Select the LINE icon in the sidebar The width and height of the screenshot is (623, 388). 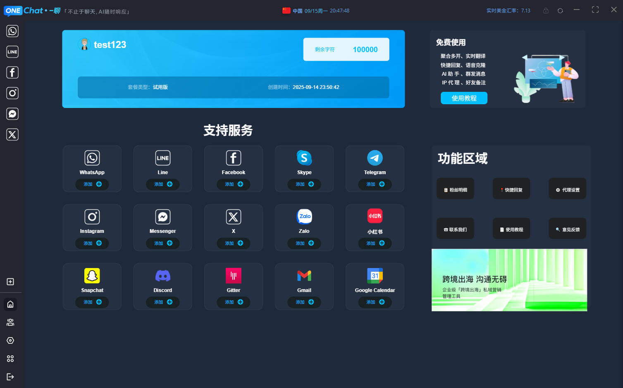12,52
